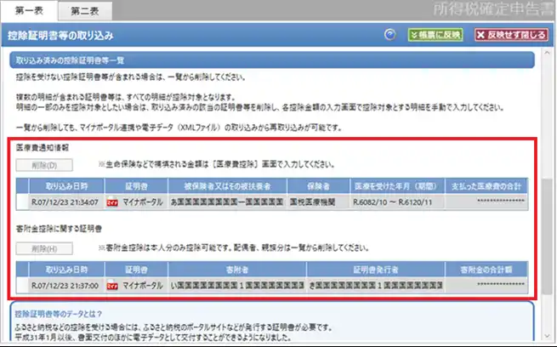The image size is (557, 347).
Task: Click the blue help question mark icon
Action: point(390,35)
